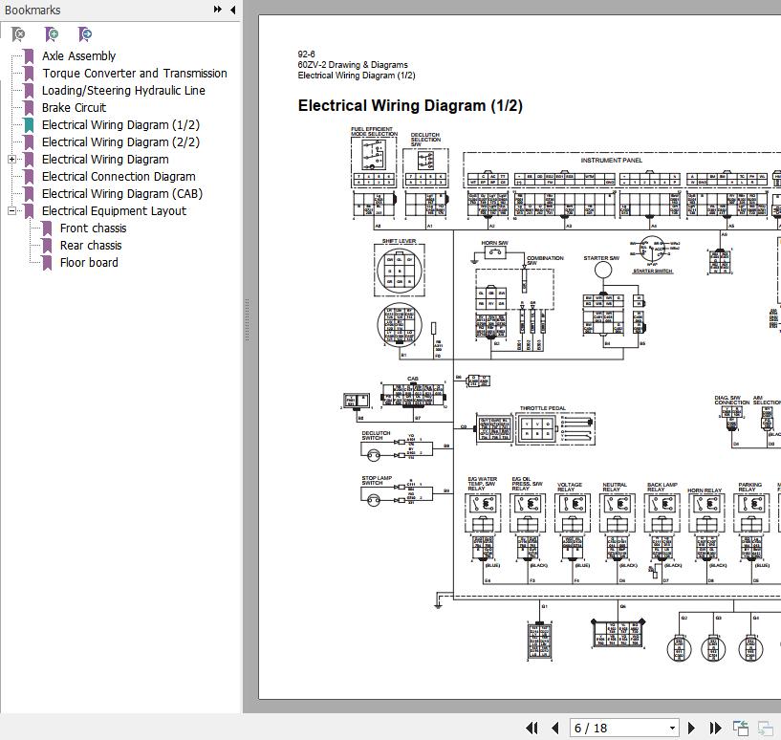Screen dimensions: 781x740
Task: Open Electrical Wiring Diagram (2/2) bookmark
Action: [120, 142]
